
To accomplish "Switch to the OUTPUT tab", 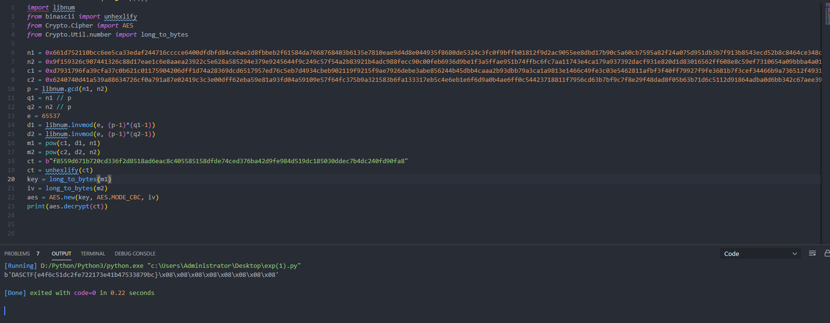I will tap(61, 254).
